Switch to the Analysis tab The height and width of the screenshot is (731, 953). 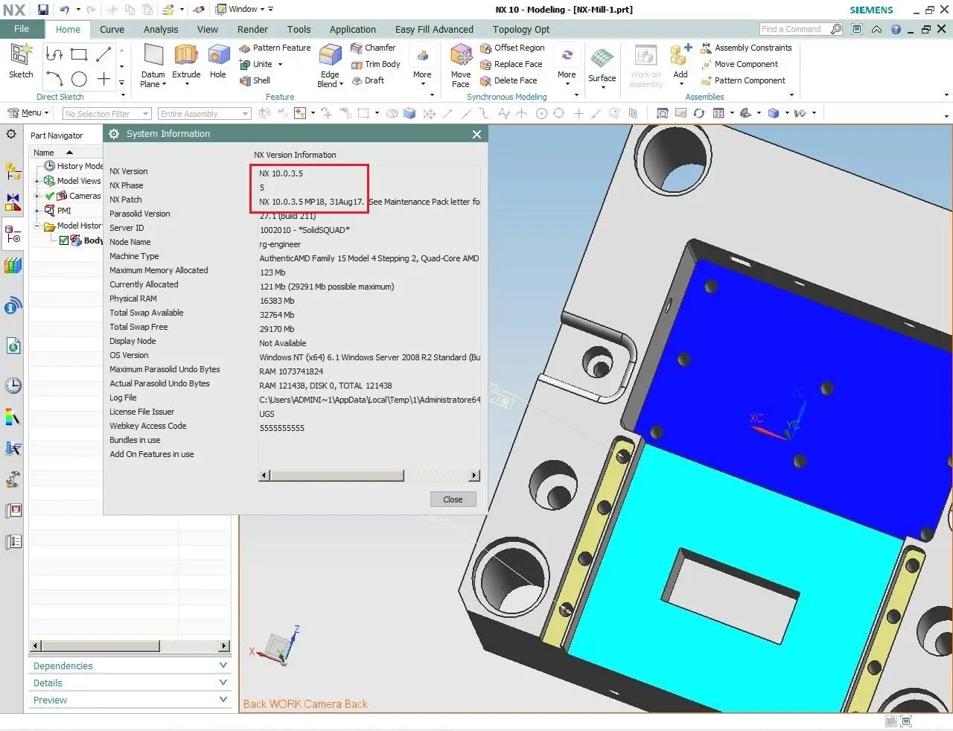161,30
